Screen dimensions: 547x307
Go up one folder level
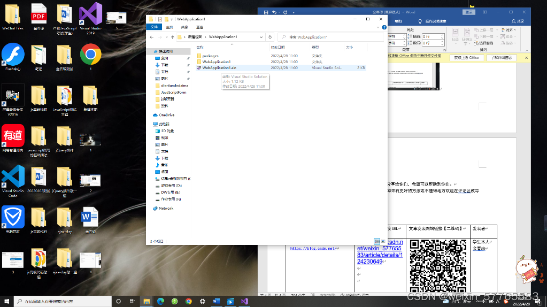[172, 37]
